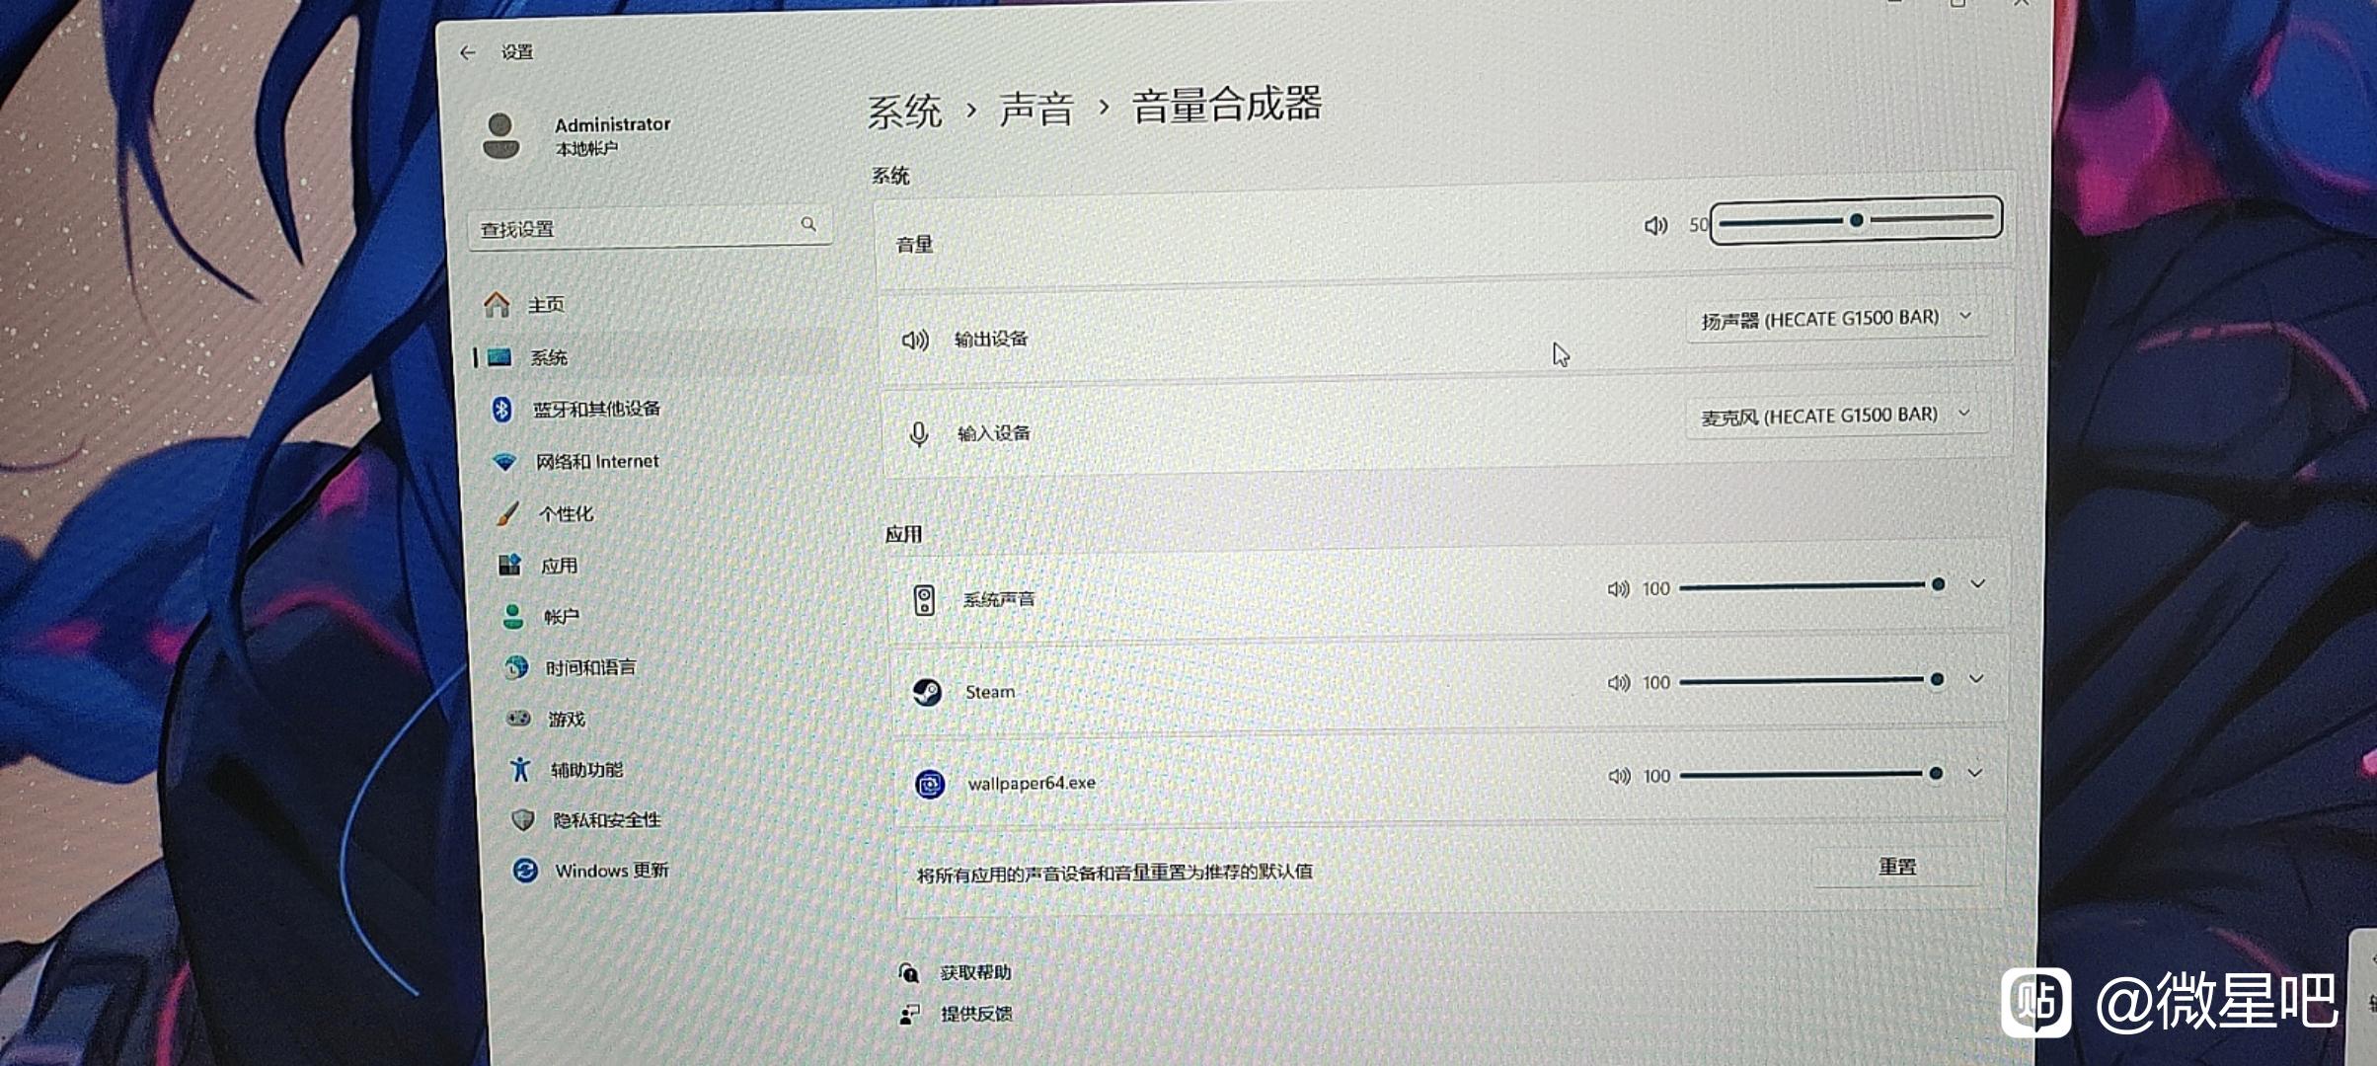The width and height of the screenshot is (2377, 1066).
Task: Mute system volume via speaker icon
Action: tap(1655, 226)
